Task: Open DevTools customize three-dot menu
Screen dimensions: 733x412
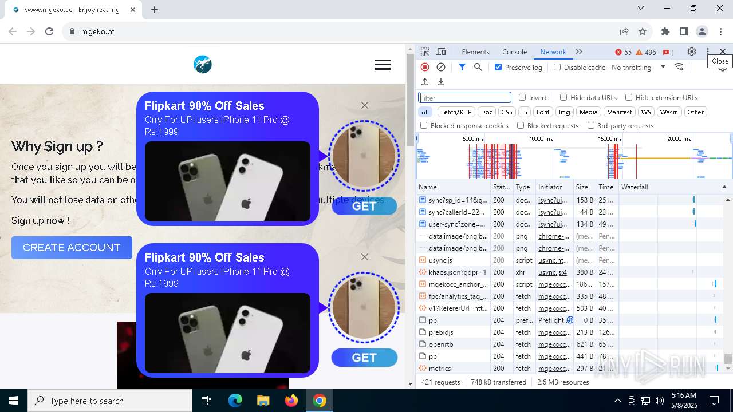Action: [x=708, y=51]
